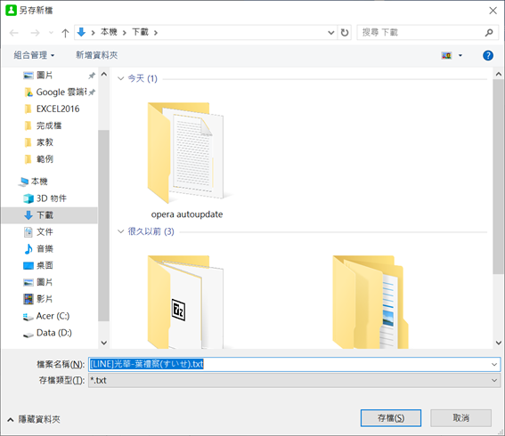Open the view options dropdown arrow

460,55
